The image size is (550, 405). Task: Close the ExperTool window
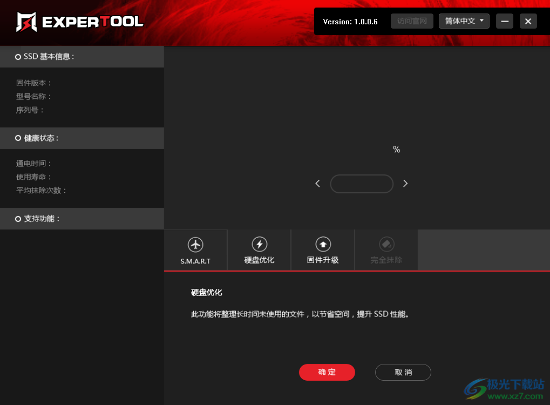[x=528, y=21]
